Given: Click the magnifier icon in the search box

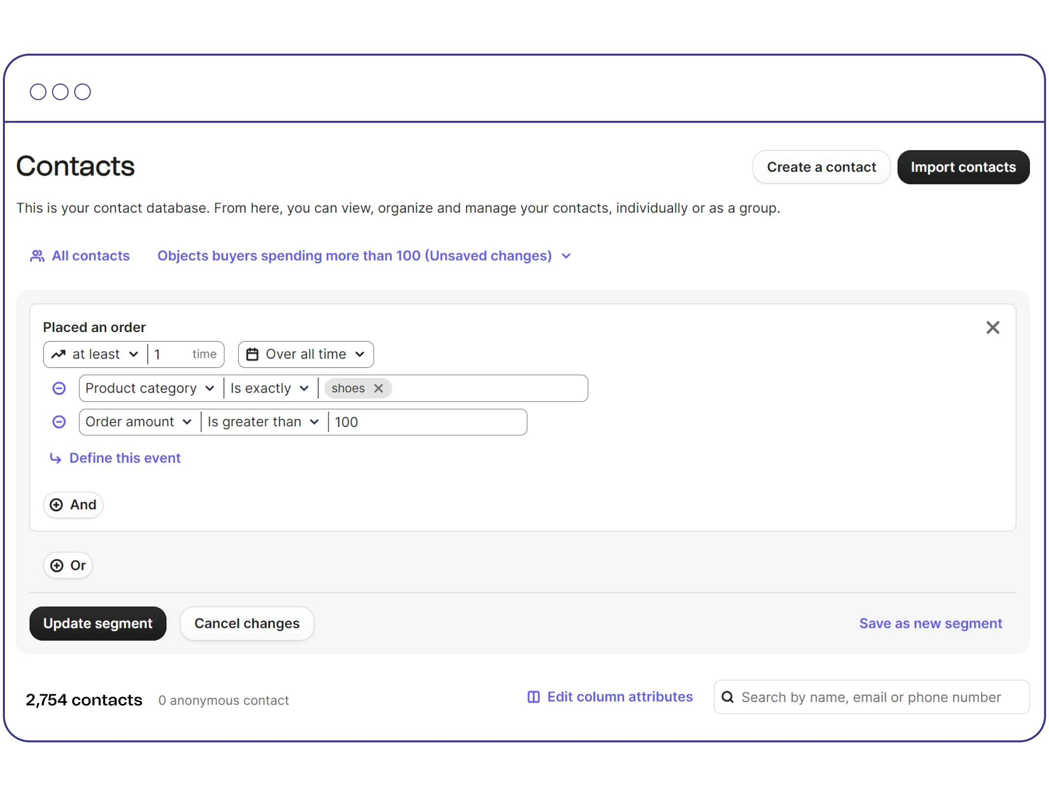Looking at the screenshot, I should 727,697.
